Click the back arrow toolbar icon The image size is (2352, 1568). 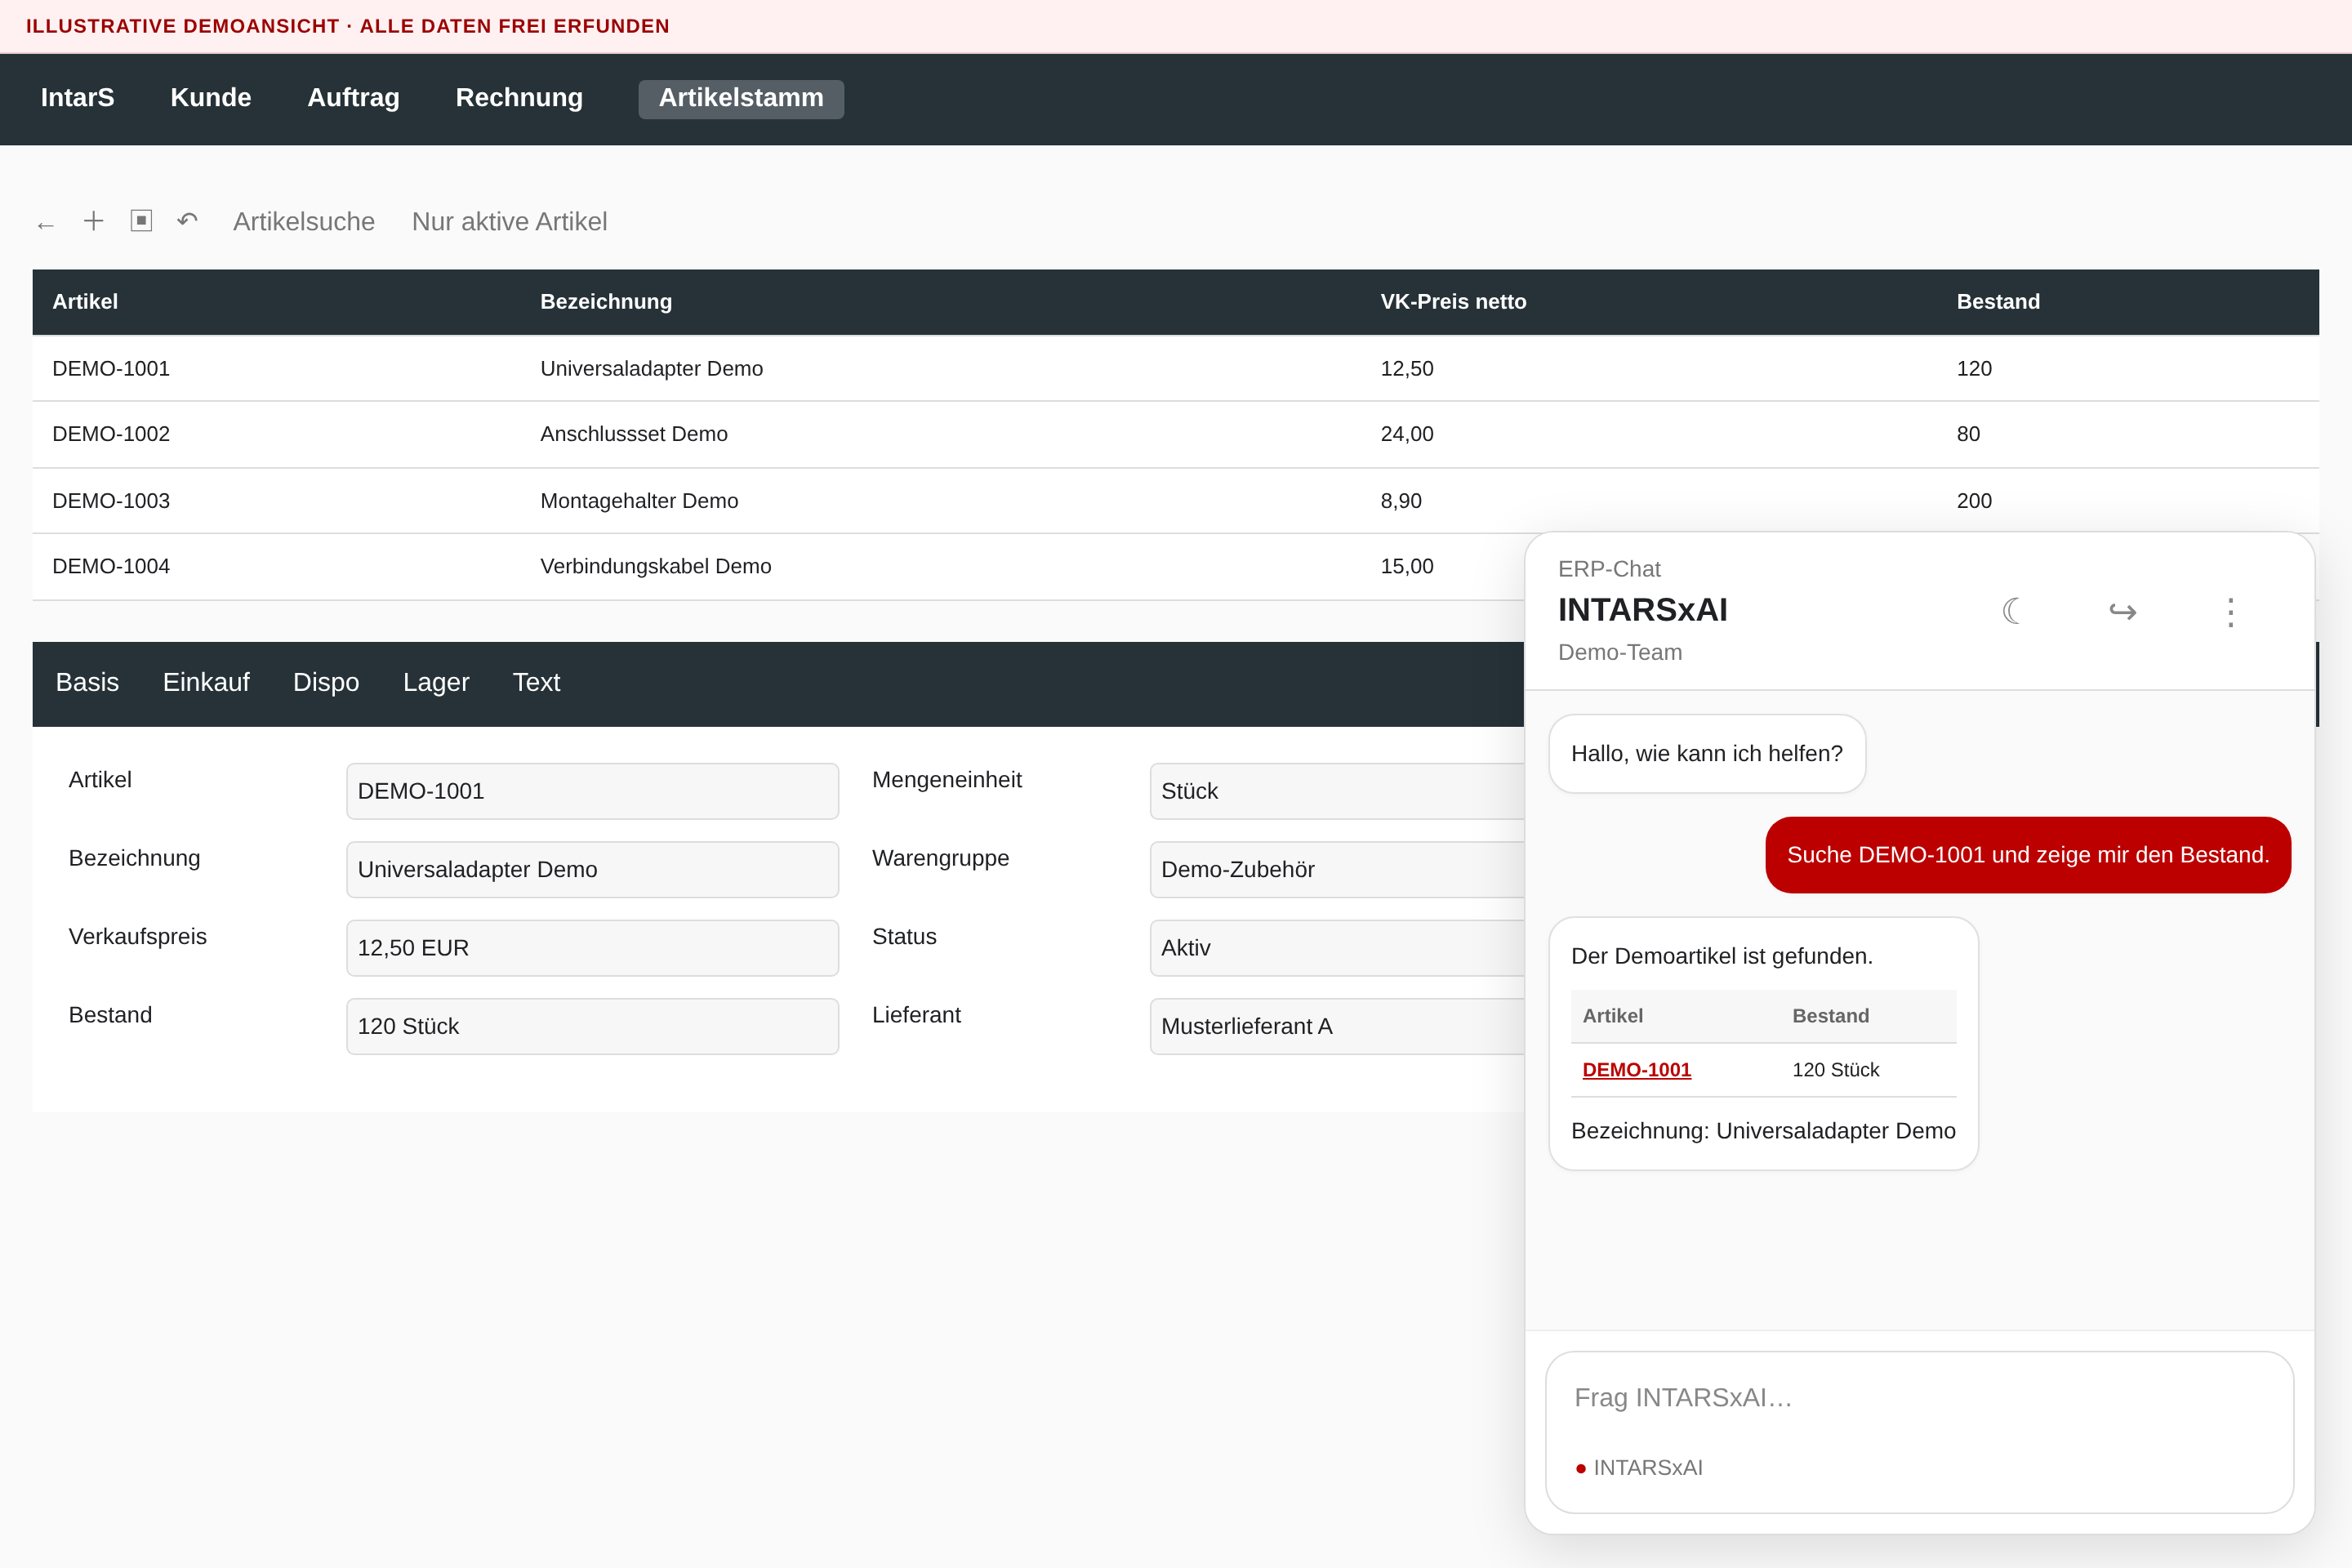pyautogui.click(x=45, y=225)
